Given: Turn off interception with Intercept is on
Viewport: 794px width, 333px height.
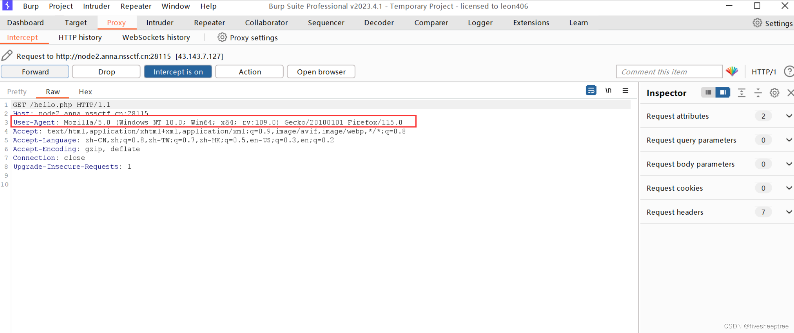Looking at the screenshot, I should [178, 72].
